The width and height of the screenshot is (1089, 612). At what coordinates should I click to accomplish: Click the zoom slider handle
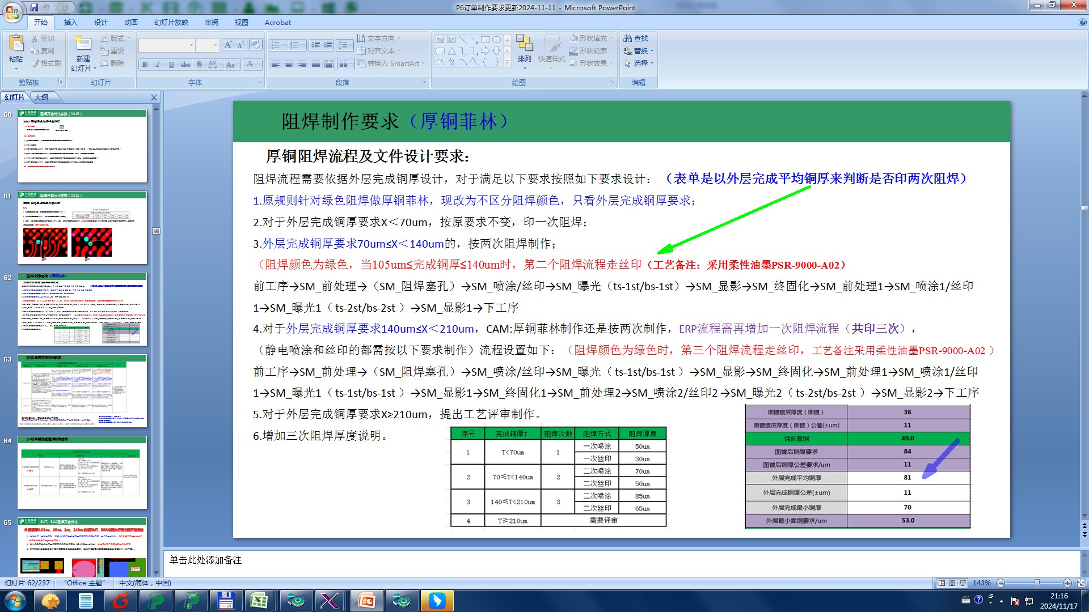pyautogui.click(x=1037, y=583)
